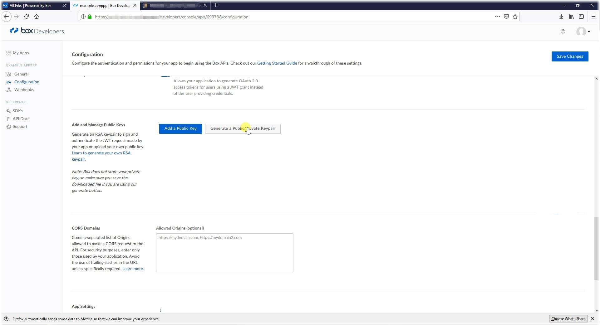Toggle the Firefox sidebar view
The width and height of the screenshot is (600, 325).
coord(581,17)
